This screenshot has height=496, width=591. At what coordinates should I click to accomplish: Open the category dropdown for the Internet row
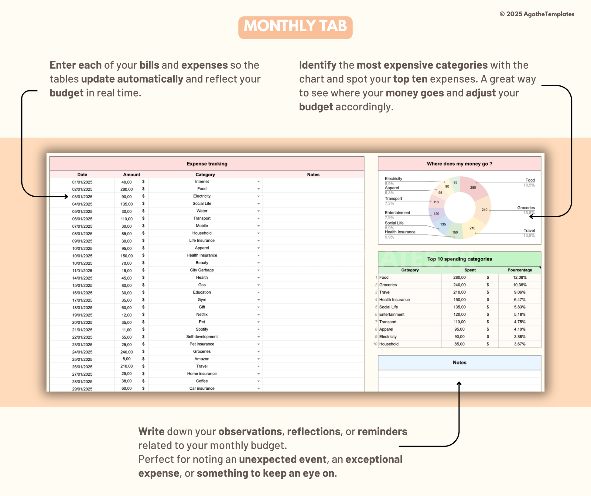point(258,182)
